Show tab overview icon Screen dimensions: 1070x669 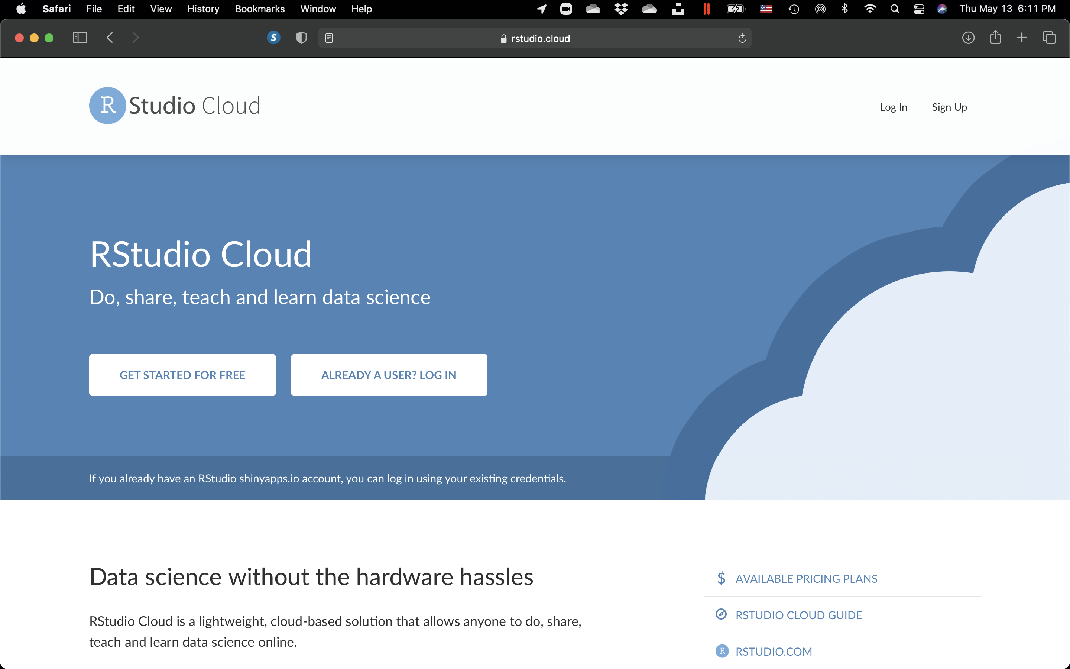click(x=1049, y=38)
